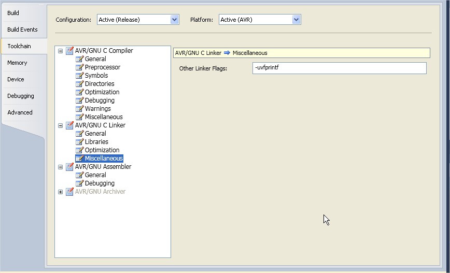
Task: Select the Libraries tree item
Action: 96,142
